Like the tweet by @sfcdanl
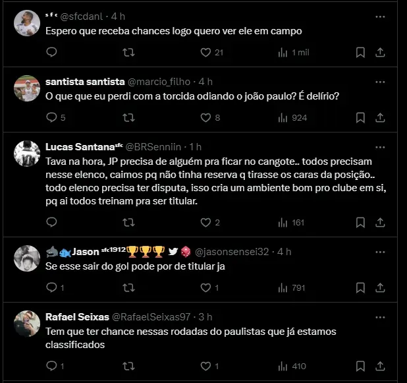Image resolution: width=407 pixels, height=383 pixels. click(x=205, y=52)
